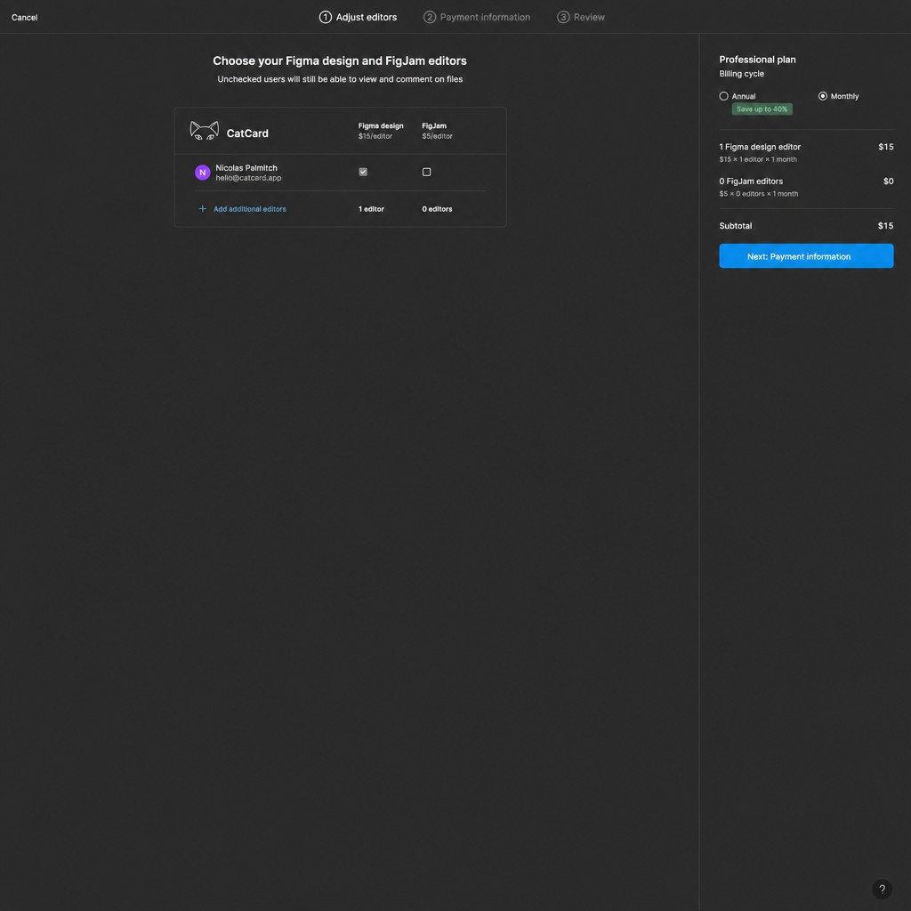Click the plus icon beside Add additional editors

point(202,208)
